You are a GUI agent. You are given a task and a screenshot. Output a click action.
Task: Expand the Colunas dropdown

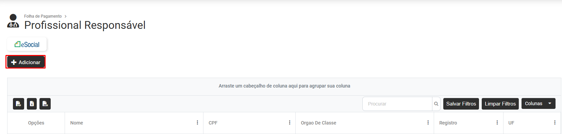point(538,103)
